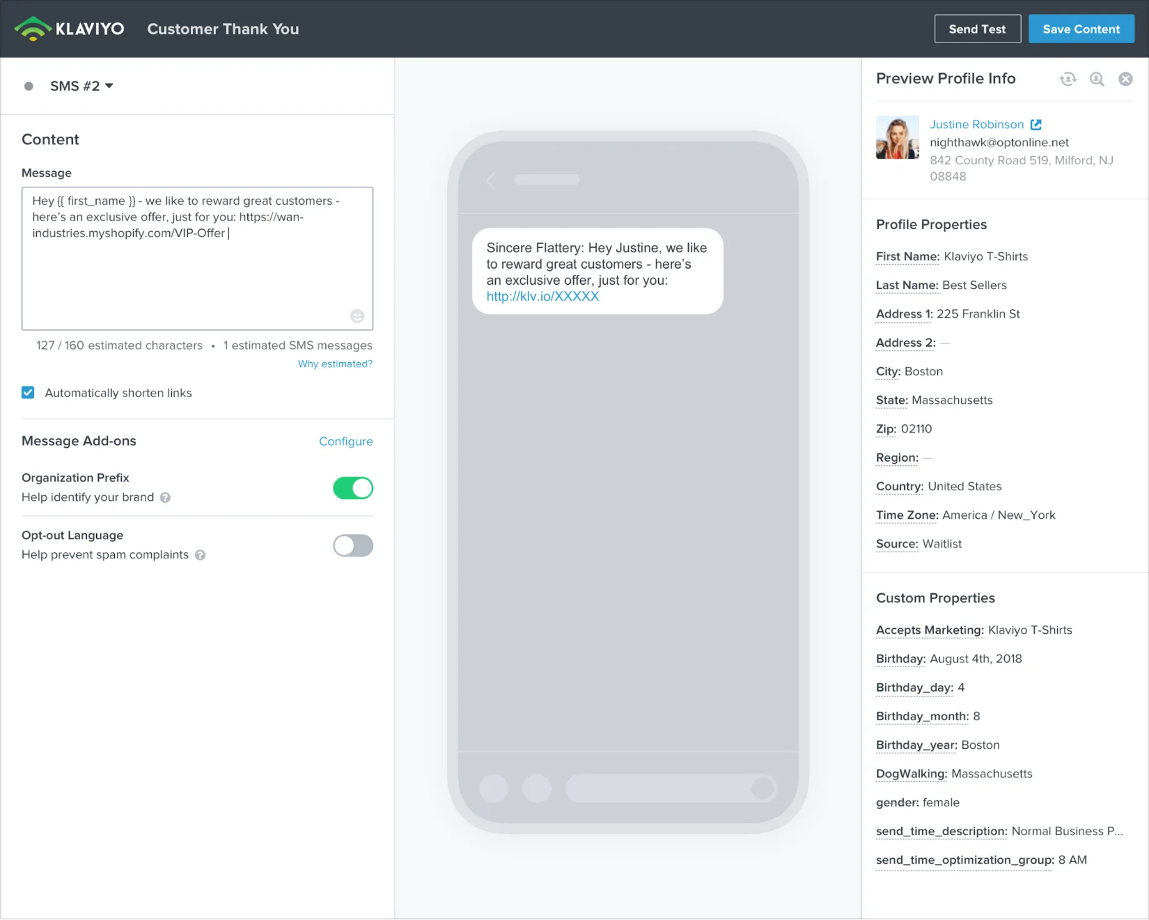The height and width of the screenshot is (920, 1149).
Task: Toggle Automatically shorten links checkbox
Action: pyautogui.click(x=28, y=393)
